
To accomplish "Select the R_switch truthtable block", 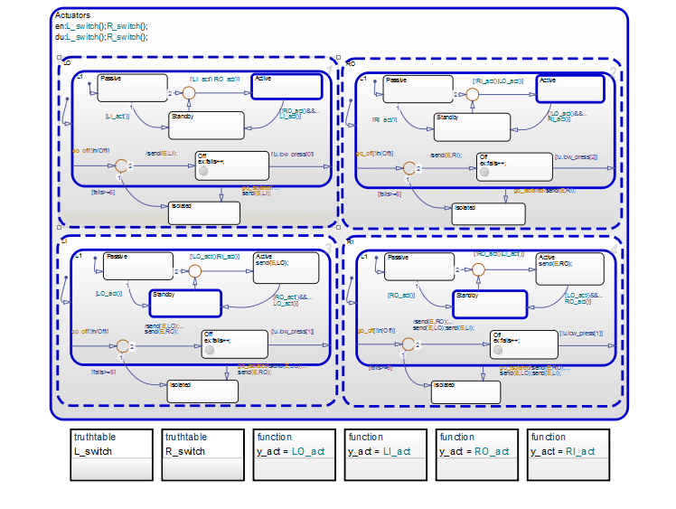I will click(203, 455).
